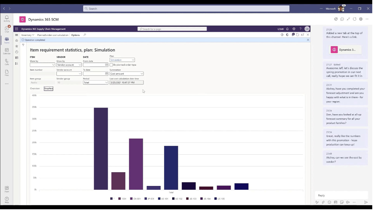Open the Dynamics notifications bell icon

tap(288, 29)
